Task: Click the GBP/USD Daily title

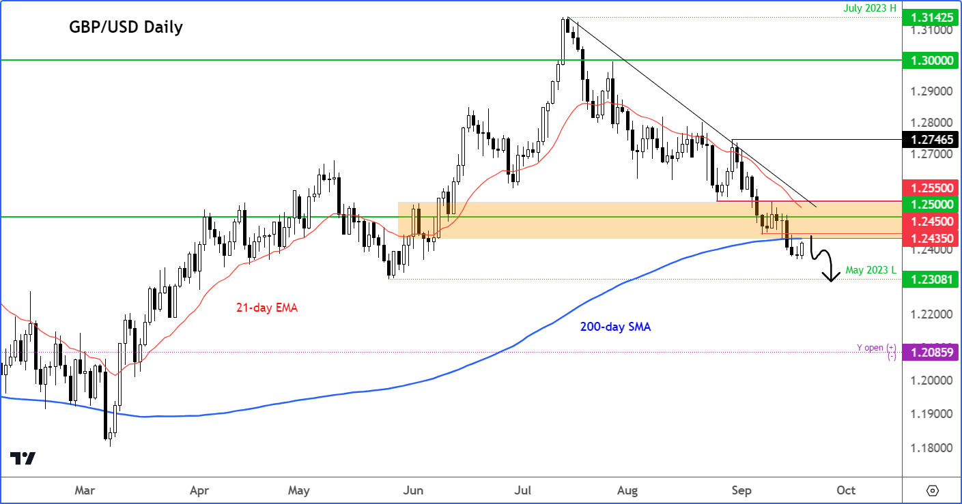Action: pyautogui.click(x=126, y=27)
